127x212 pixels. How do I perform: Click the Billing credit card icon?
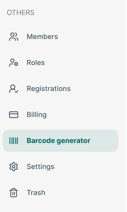(14, 115)
